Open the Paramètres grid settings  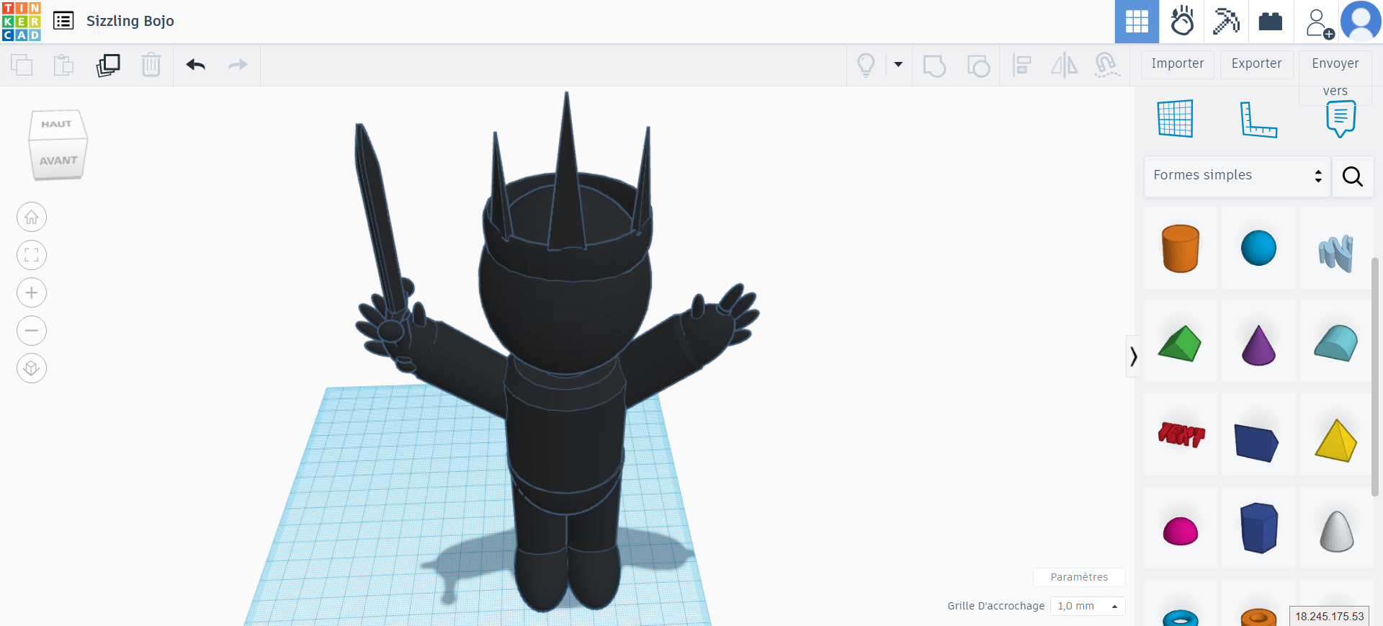[1078, 577]
